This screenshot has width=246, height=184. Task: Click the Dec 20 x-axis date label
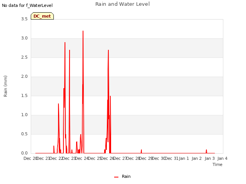pos(30,158)
